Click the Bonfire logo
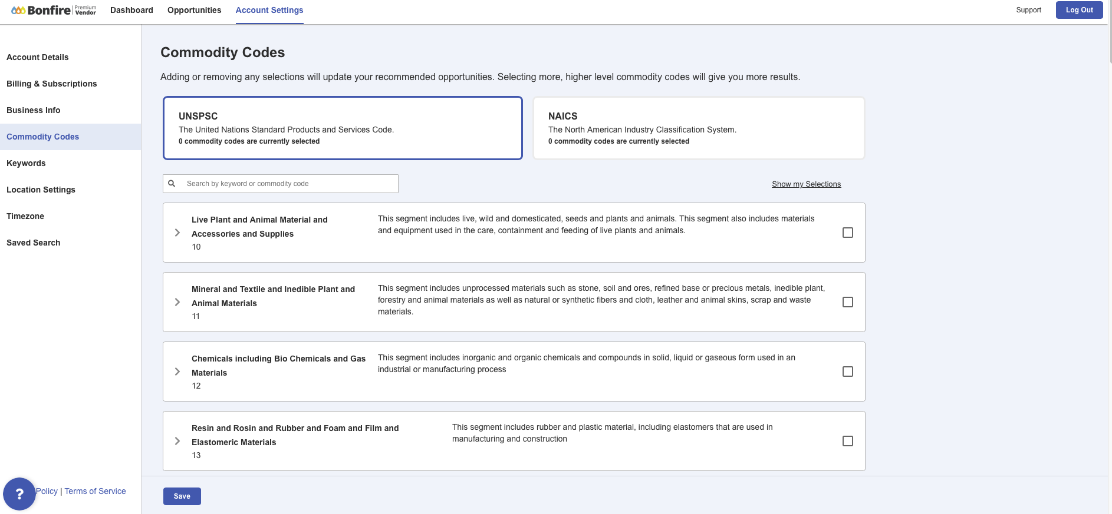The height and width of the screenshot is (514, 1112). point(54,10)
